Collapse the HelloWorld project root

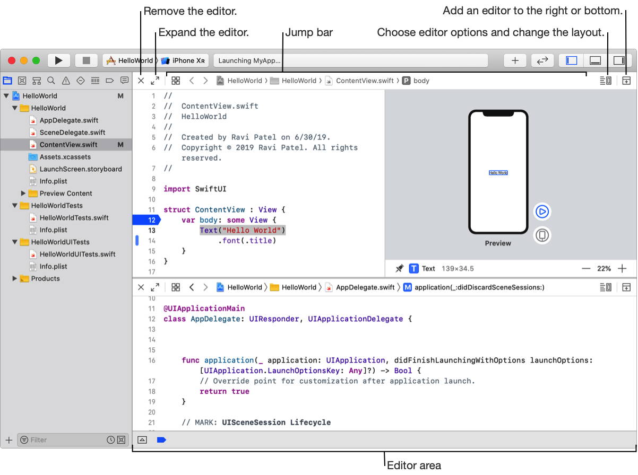point(6,96)
